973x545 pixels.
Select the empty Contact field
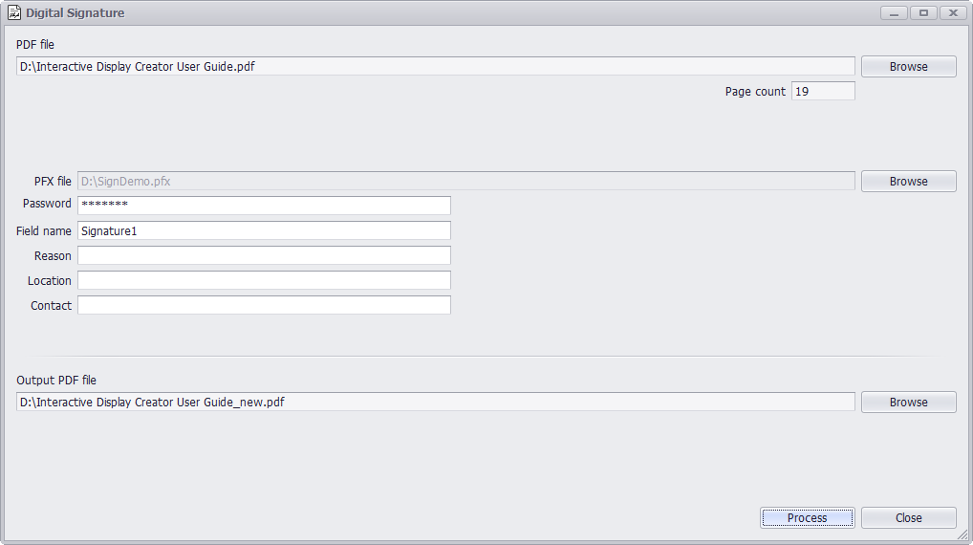click(x=264, y=305)
